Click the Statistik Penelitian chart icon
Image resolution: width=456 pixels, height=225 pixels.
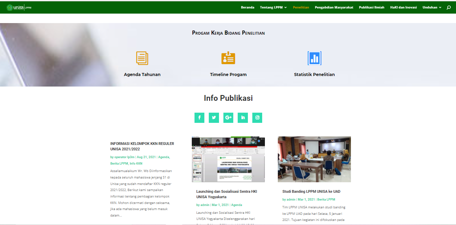(x=314, y=58)
